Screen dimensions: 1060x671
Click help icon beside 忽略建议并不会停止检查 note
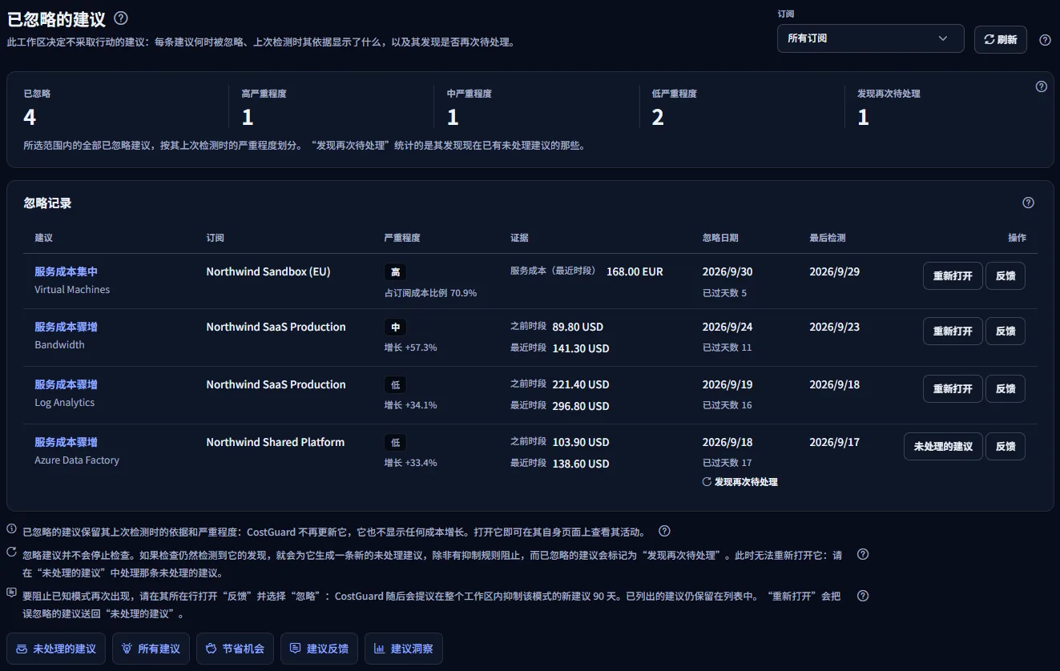(x=863, y=555)
